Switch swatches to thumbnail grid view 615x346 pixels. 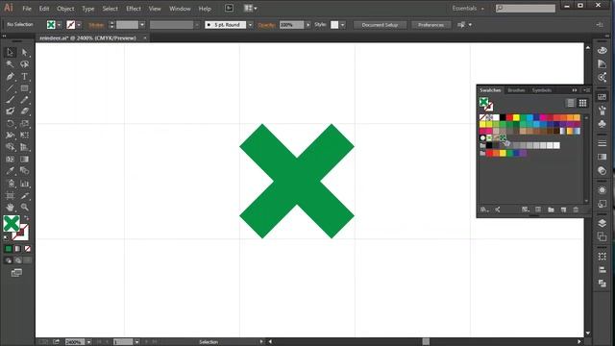tap(583, 103)
